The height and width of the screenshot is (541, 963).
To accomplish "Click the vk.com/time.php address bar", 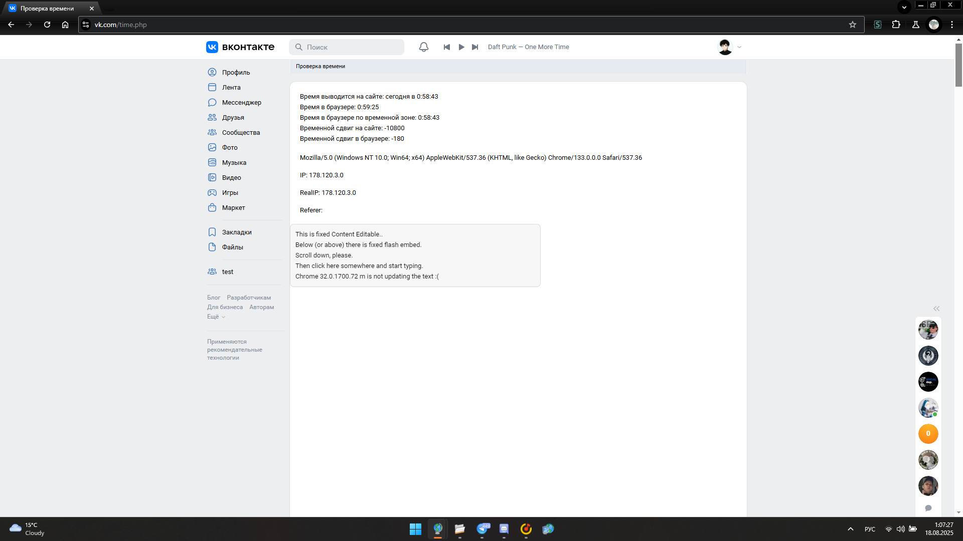I will pos(471,25).
